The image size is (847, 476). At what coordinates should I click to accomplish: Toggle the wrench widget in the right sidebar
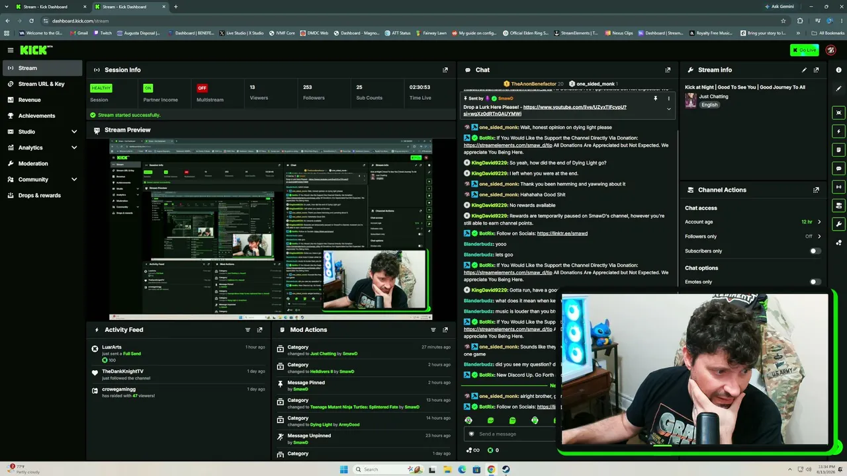pos(838,224)
